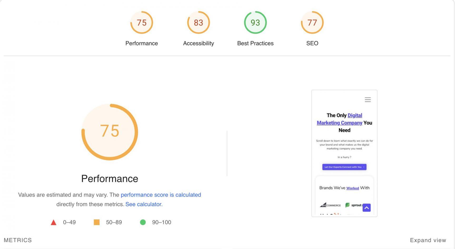This screenshot has height=249, width=455.
Task: Click the BigCommerce brand logo
Action: coord(330,205)
